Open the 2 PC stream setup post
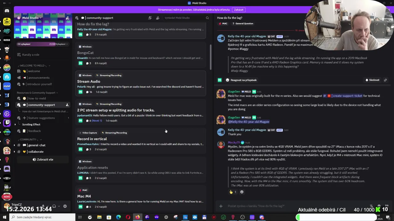394x221 pixels. pos(141,112)
